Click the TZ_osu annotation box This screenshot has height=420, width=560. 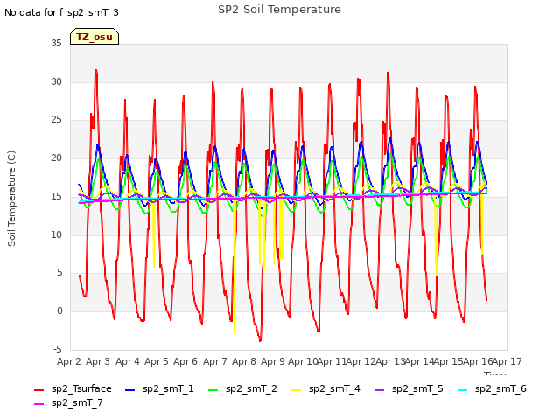click(x=94, y=37)
